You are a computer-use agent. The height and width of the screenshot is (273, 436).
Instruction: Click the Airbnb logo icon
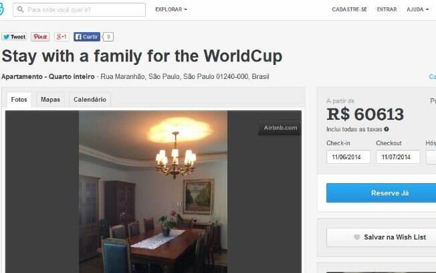click(1, 9)
